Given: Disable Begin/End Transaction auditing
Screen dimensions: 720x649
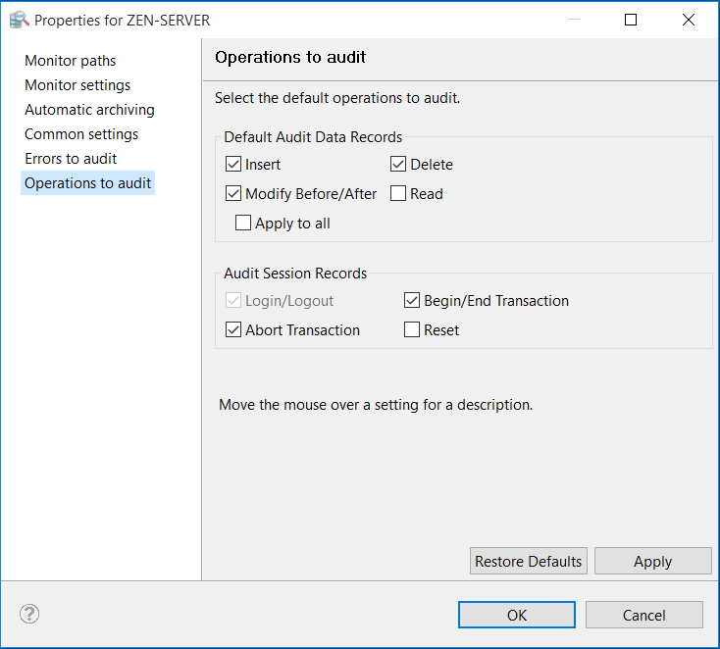Looking at the screenshot, I should 412,301.
